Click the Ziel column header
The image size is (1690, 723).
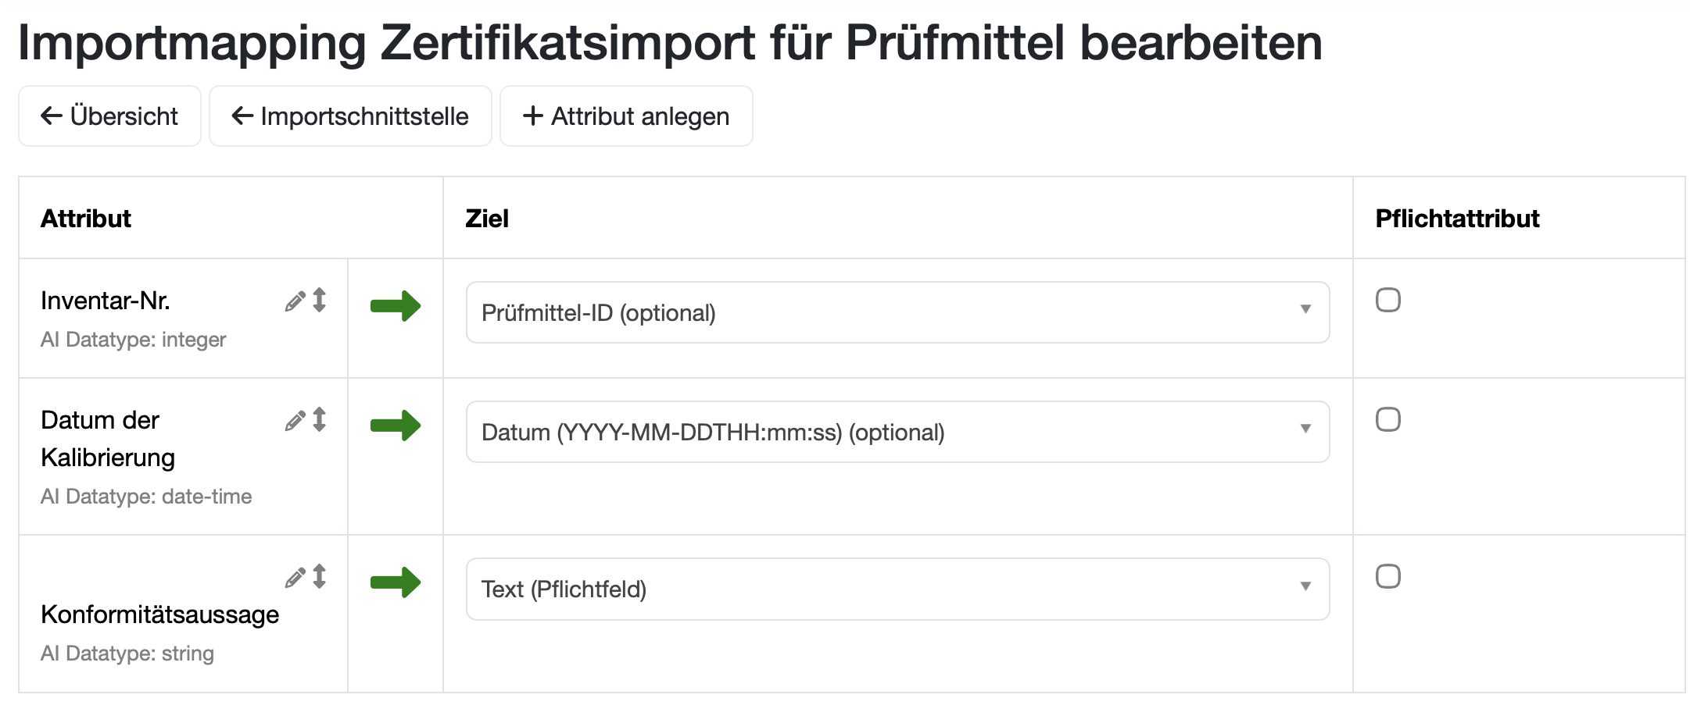tap(487, 219)
